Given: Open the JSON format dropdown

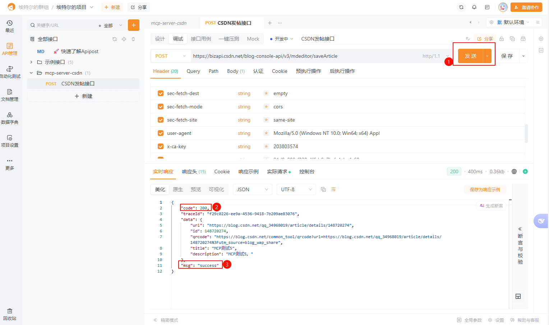Looking at the screenshot, I should 253,189.
